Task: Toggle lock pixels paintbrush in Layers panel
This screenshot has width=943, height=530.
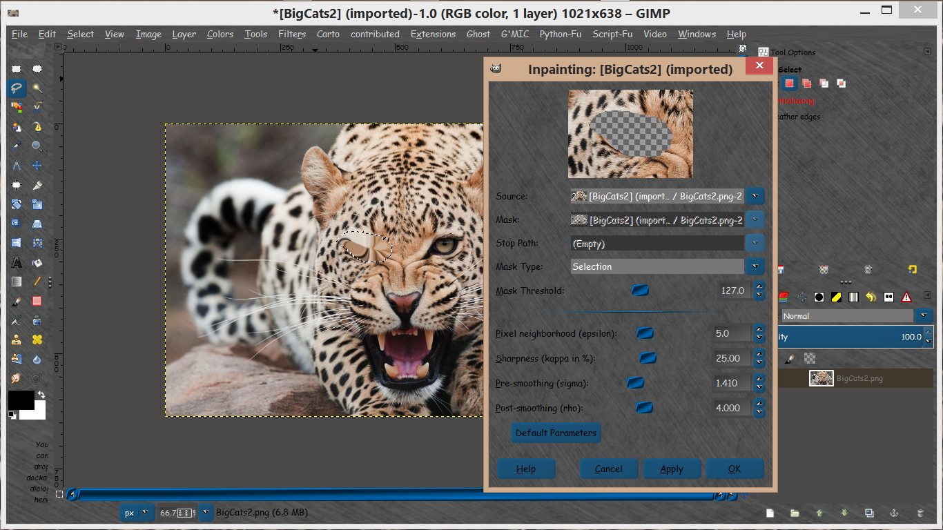Action: pyautogui.click(x=791, y=358)
